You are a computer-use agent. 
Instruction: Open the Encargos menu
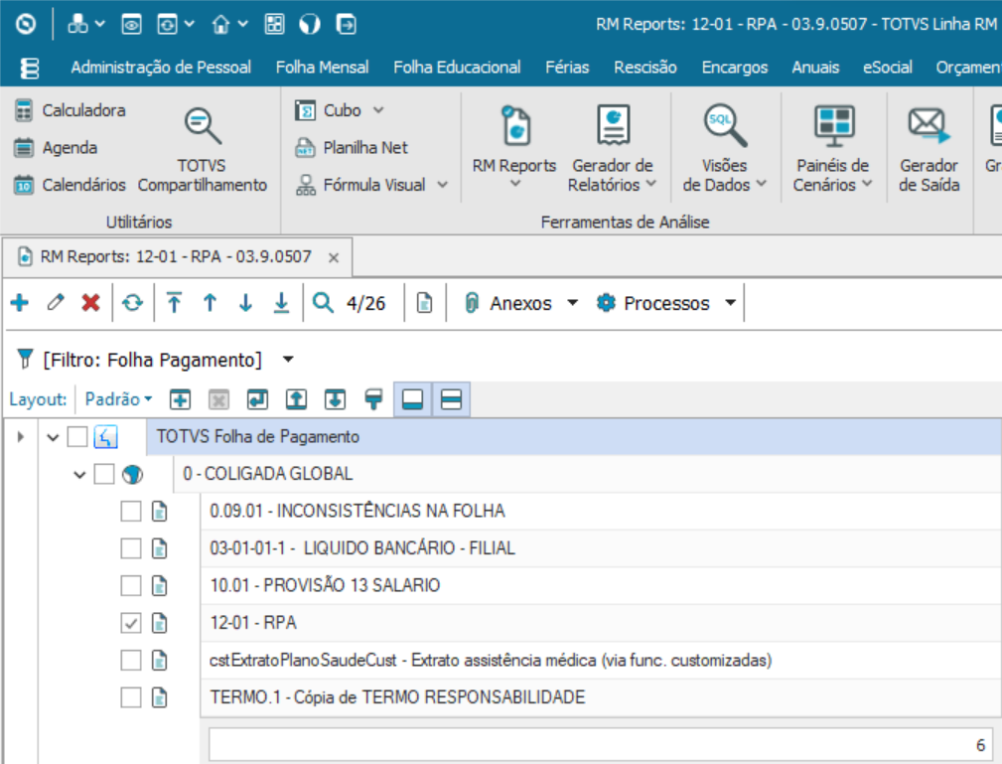[735, 68]
